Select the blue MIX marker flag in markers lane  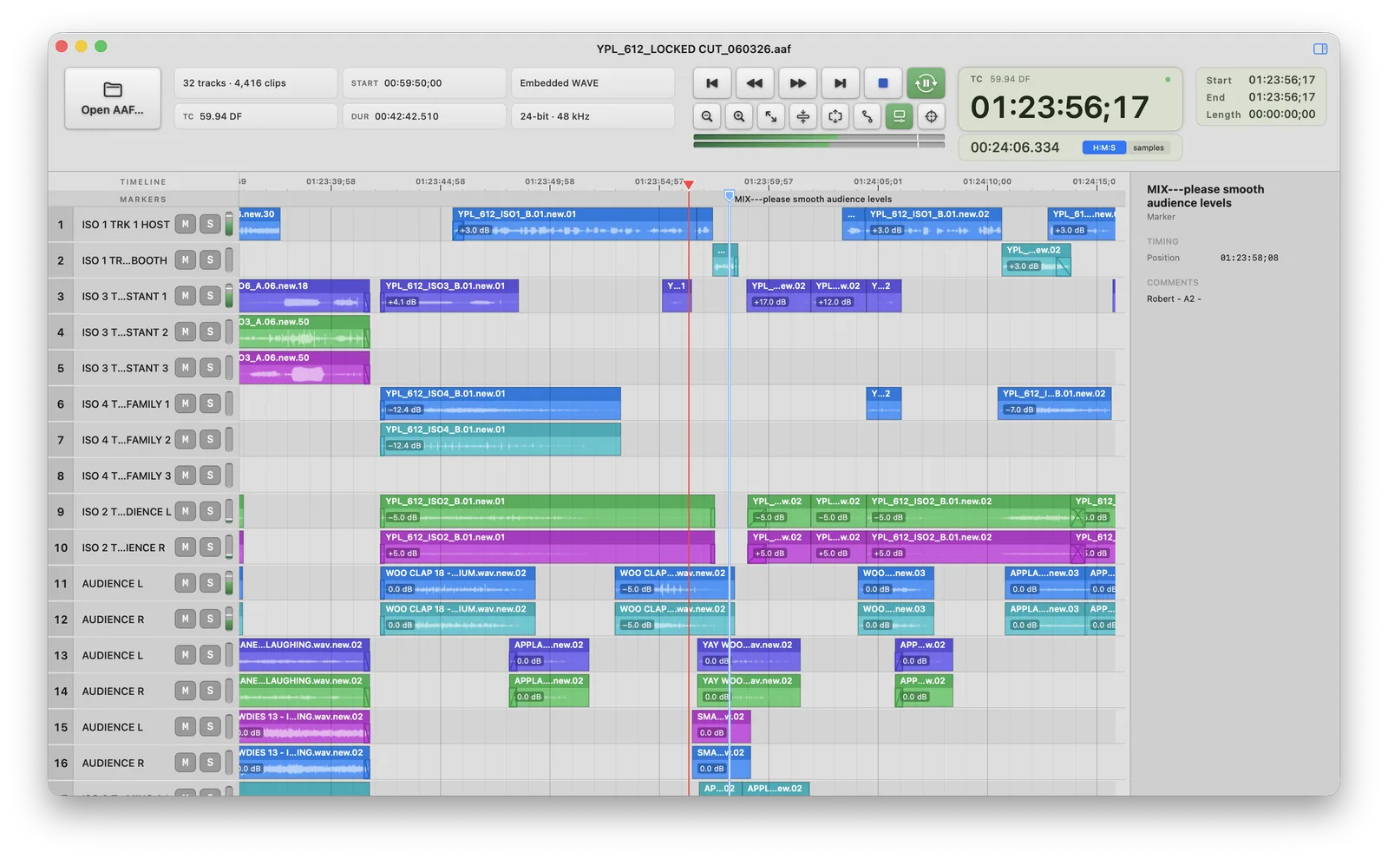[x=729, y=196]
